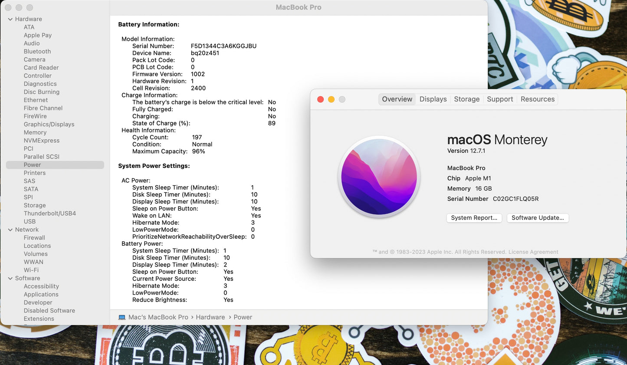Select Disc Burning in the sidebar
This screenshot has width=627, height=365.
point(42,92)
